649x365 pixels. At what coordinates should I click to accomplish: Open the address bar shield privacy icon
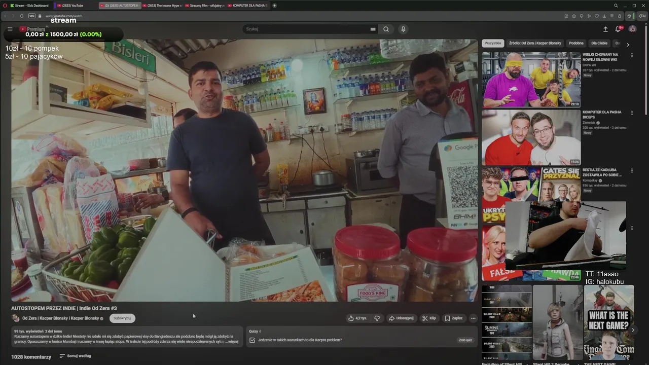(581, 16)
